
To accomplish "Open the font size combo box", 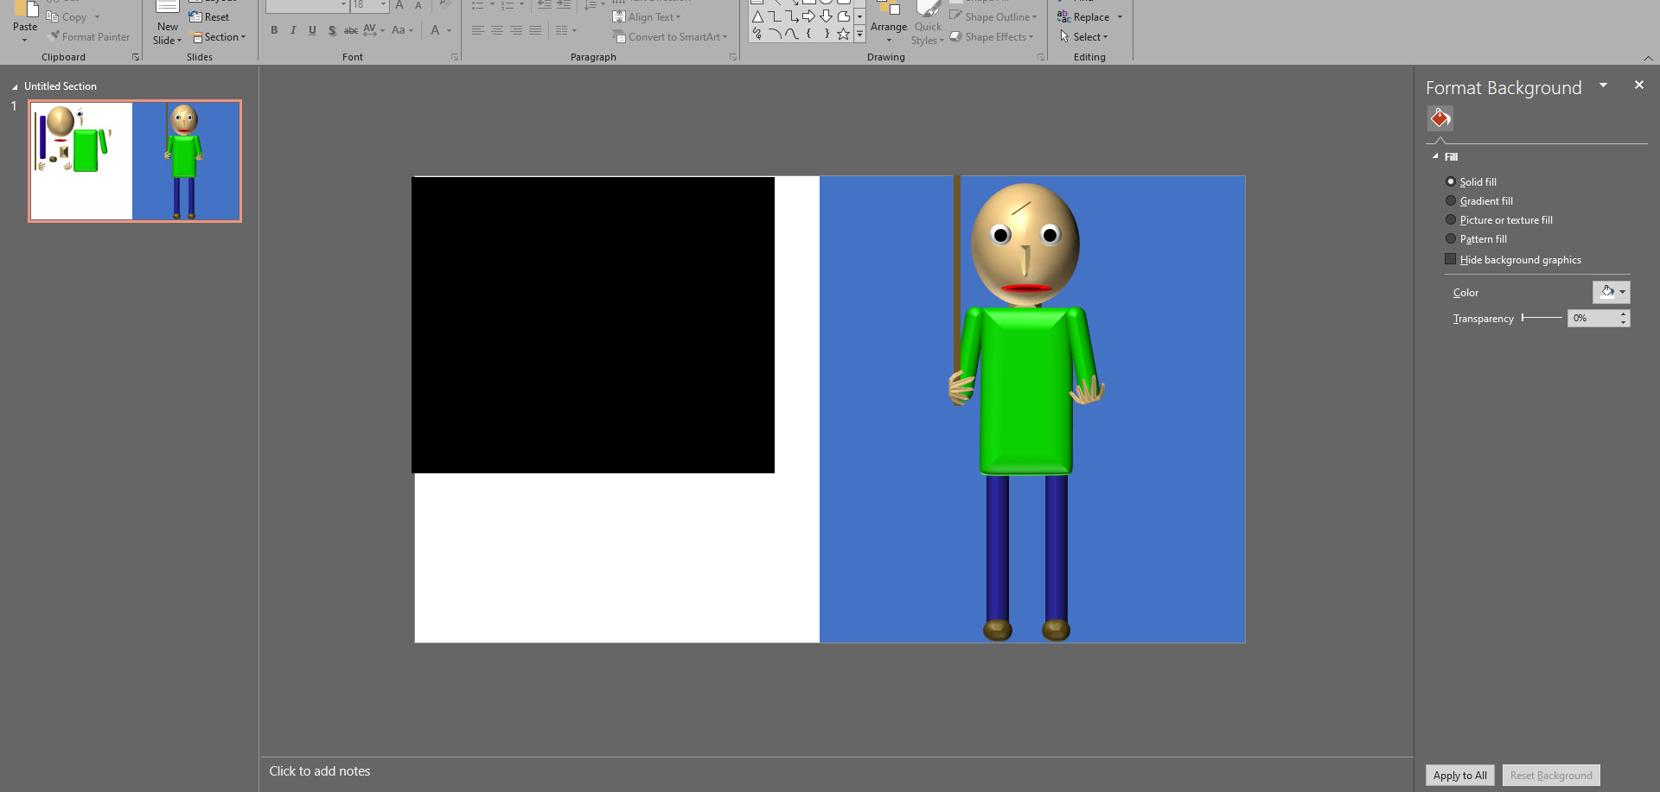I will pyautogui.click(x=369, y=5).
